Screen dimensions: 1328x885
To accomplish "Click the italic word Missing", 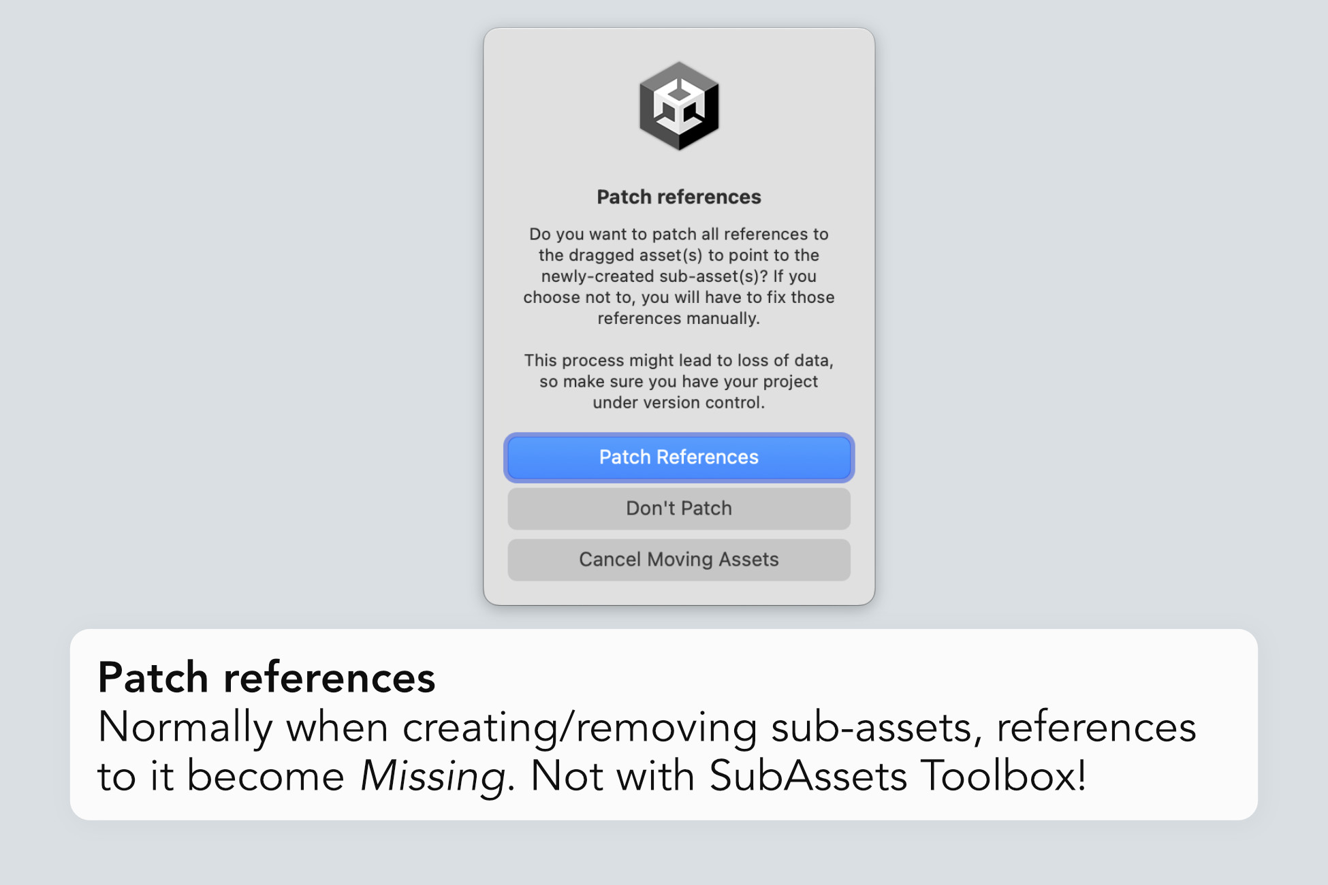I will click(x=432, y=776).
